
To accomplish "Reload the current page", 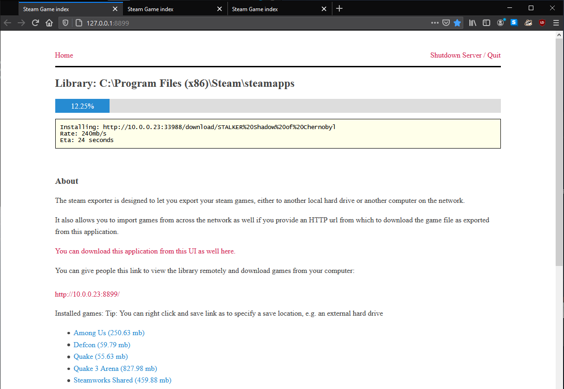I will pyautogui.click(x=35, y=23).
